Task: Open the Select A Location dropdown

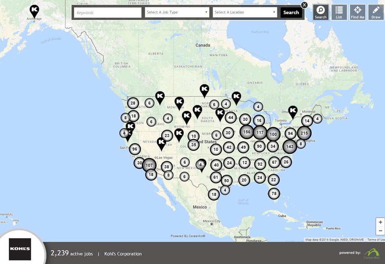Action: (245, 12)
